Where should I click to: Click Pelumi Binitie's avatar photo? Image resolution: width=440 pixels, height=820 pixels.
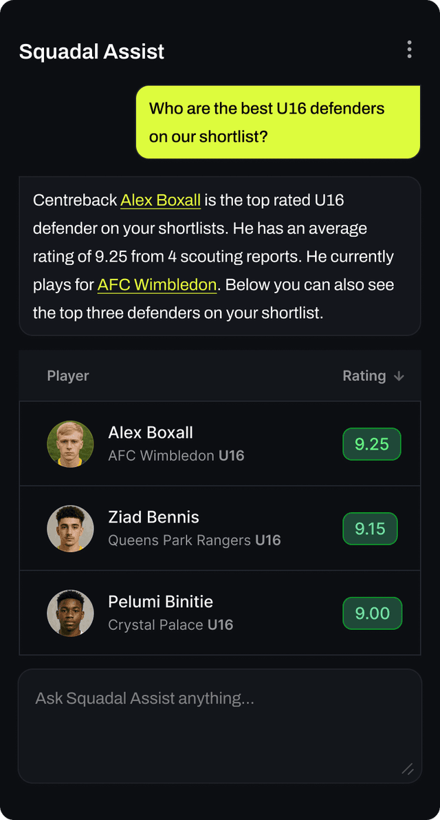click(x=70, y=613)
